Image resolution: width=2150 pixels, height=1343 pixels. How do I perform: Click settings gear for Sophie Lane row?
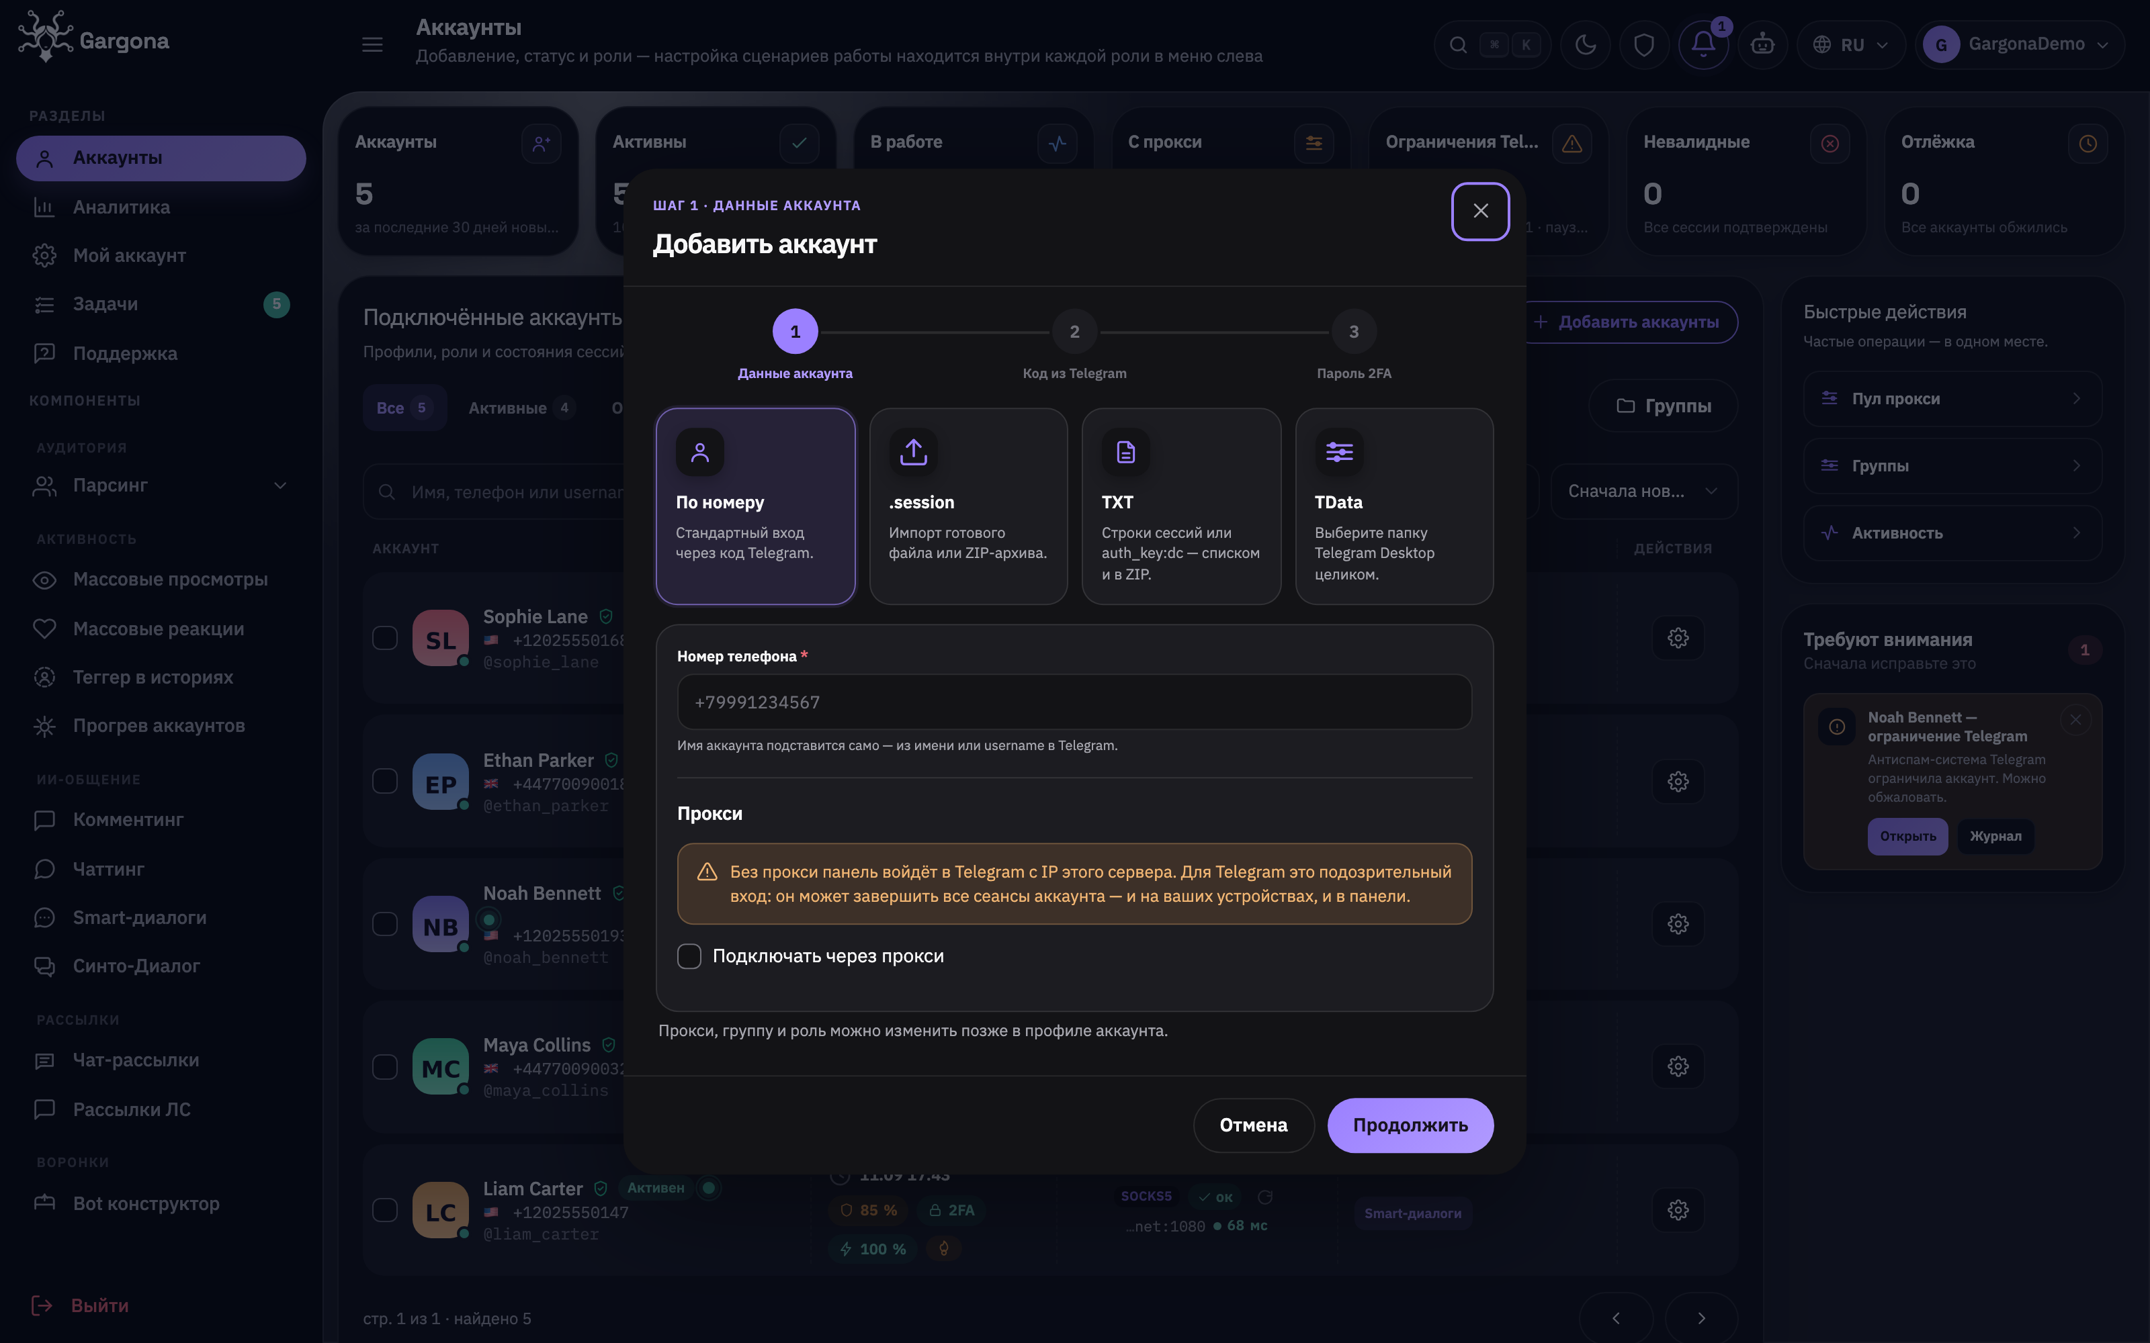coord(1678,638)
